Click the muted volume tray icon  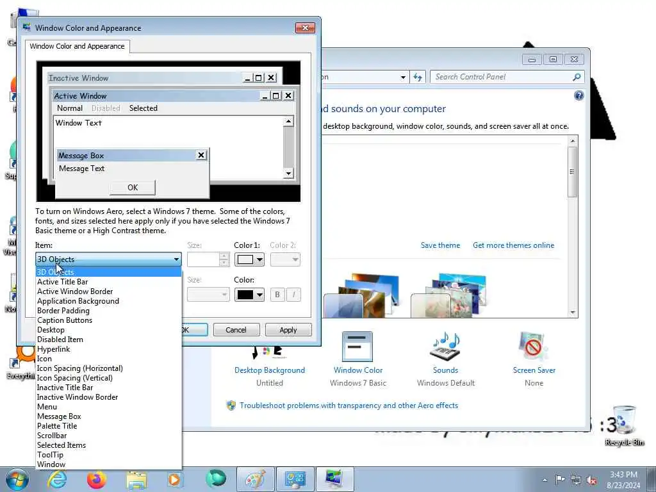tap(591, 480)
